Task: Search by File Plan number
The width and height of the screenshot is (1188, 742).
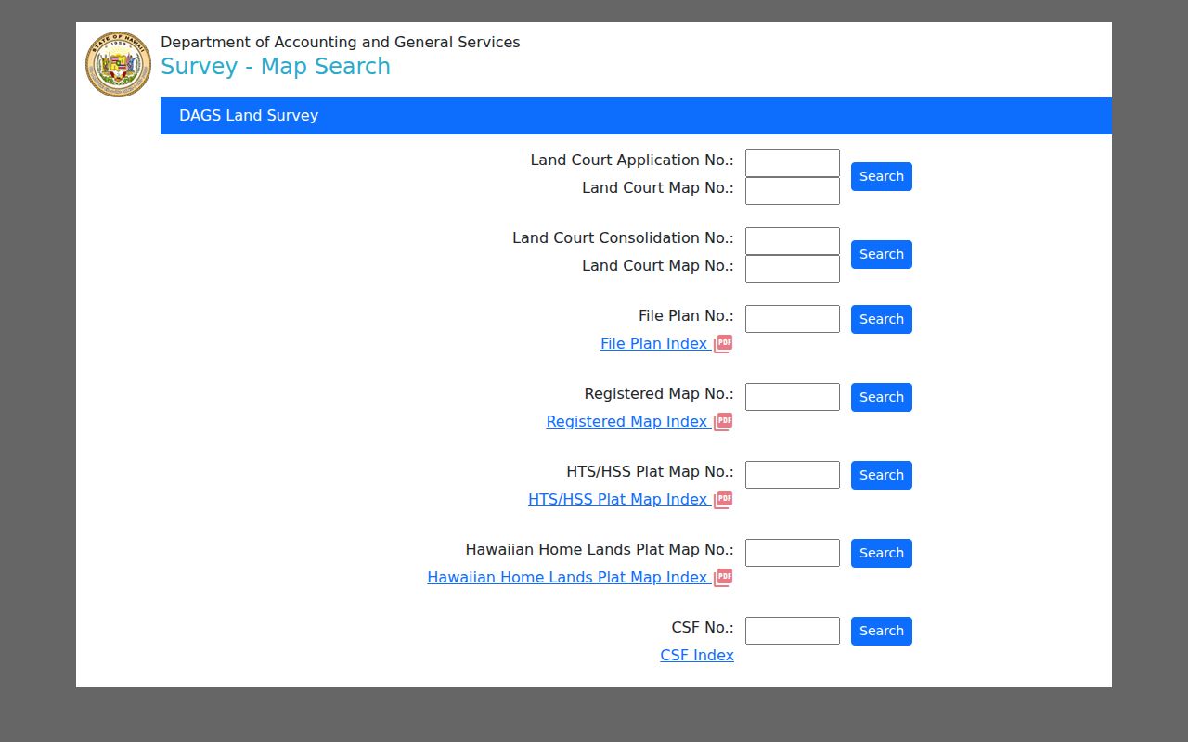Action: point(882,319)
